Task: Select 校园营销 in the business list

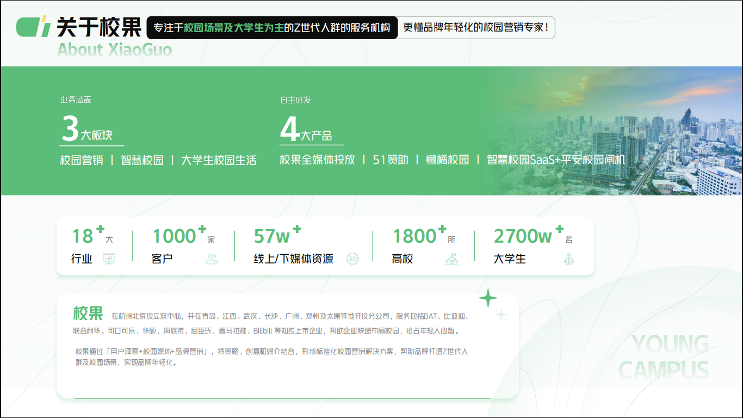Action: [82, 160]
